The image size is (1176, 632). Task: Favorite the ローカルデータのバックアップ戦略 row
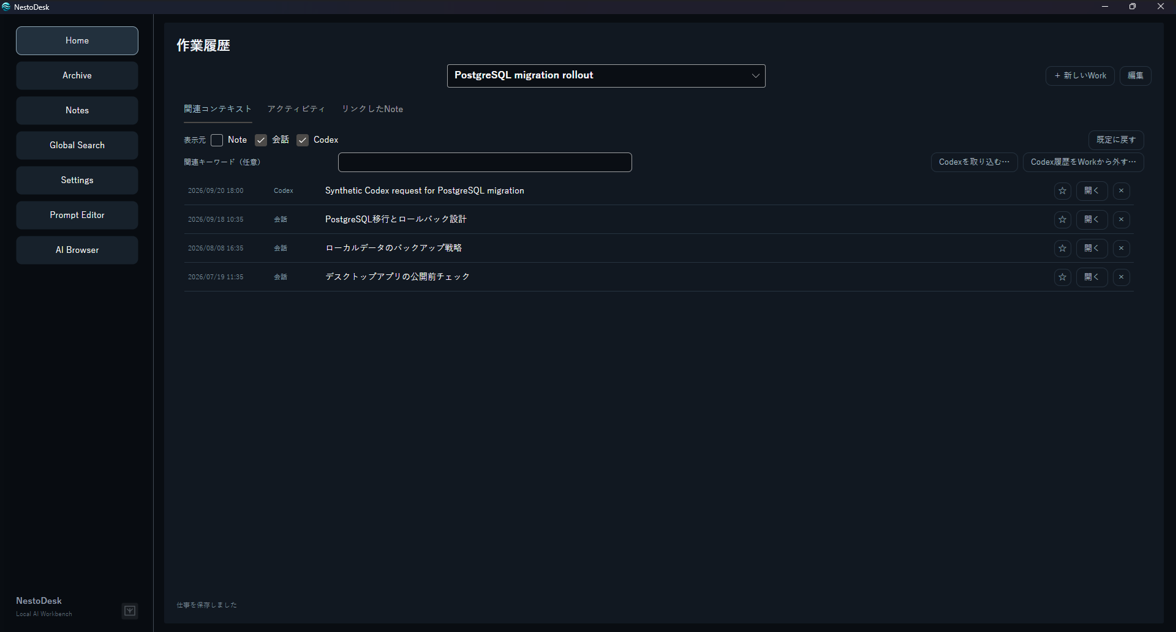click(x=1063, y=249)
